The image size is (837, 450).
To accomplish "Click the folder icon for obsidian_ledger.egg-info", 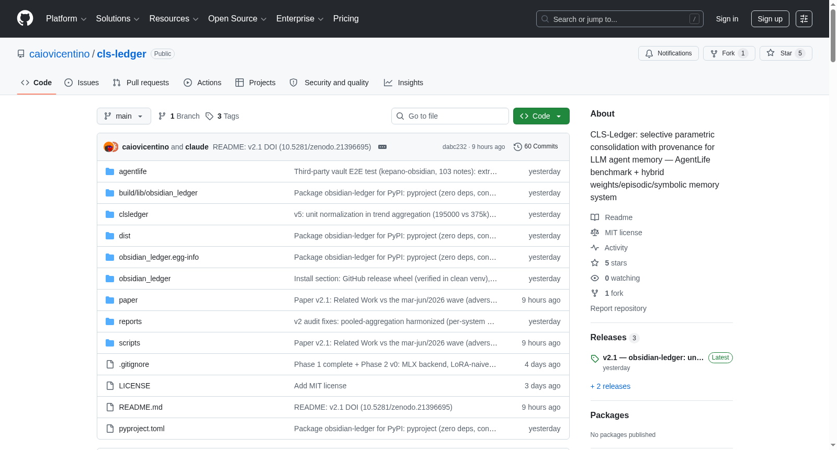I will [x=110, y=257].
